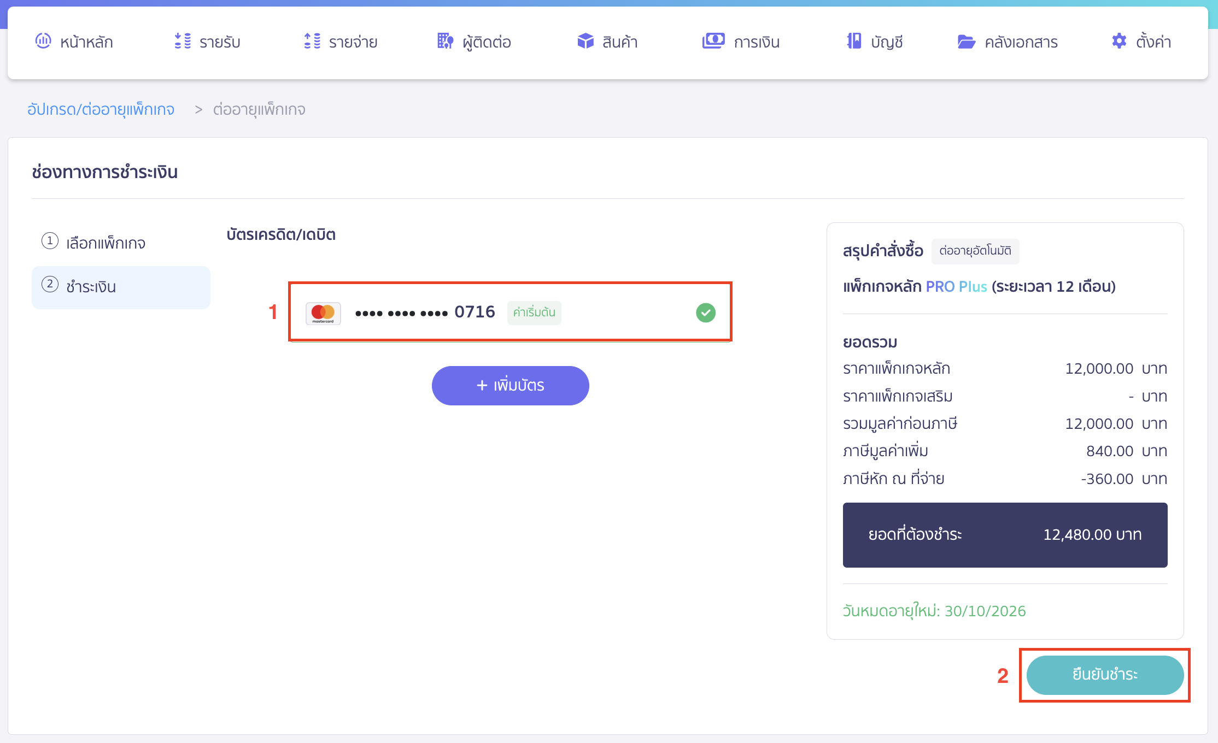Viewport: 1218px width, 743px height.
Task: Open the การเงิน finance section
Action: (x=741, y=42)
